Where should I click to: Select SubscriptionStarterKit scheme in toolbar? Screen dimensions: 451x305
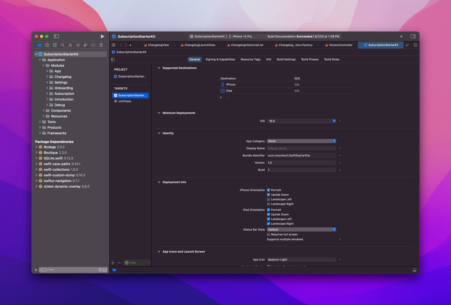pos(207,36)
